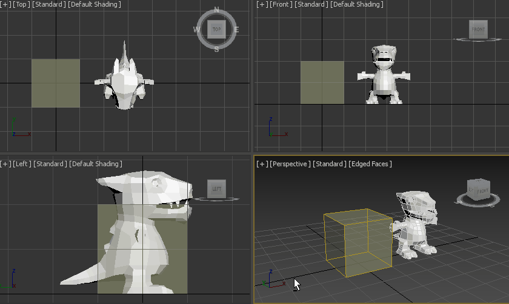Viewport: 509px width, 304px height.
Task: Open the [+] general menu in Perspective viewport
Action: 262,164
